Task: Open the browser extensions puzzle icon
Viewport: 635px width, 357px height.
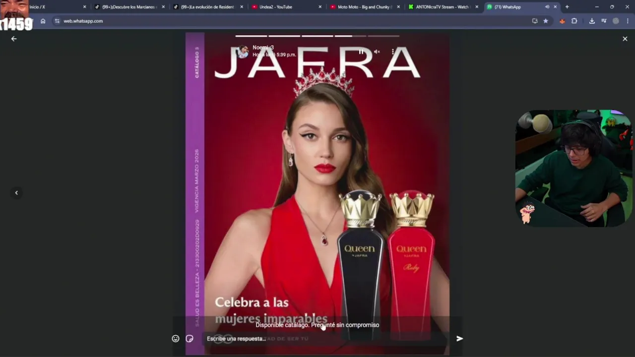Action: coord(574,21)
